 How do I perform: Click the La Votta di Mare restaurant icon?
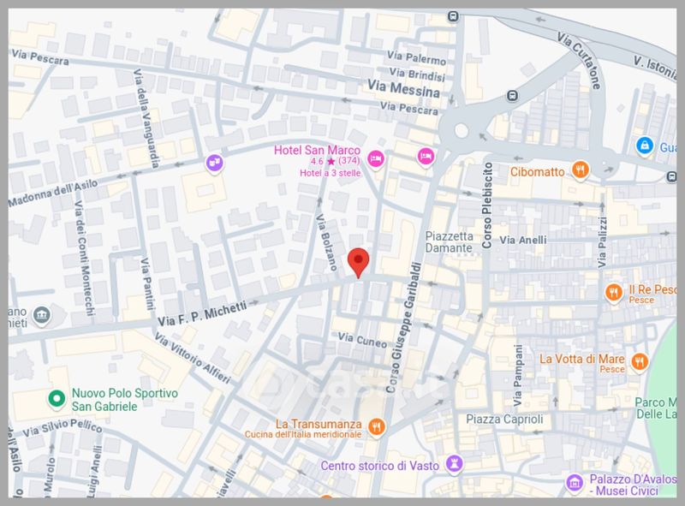[639, 362]
